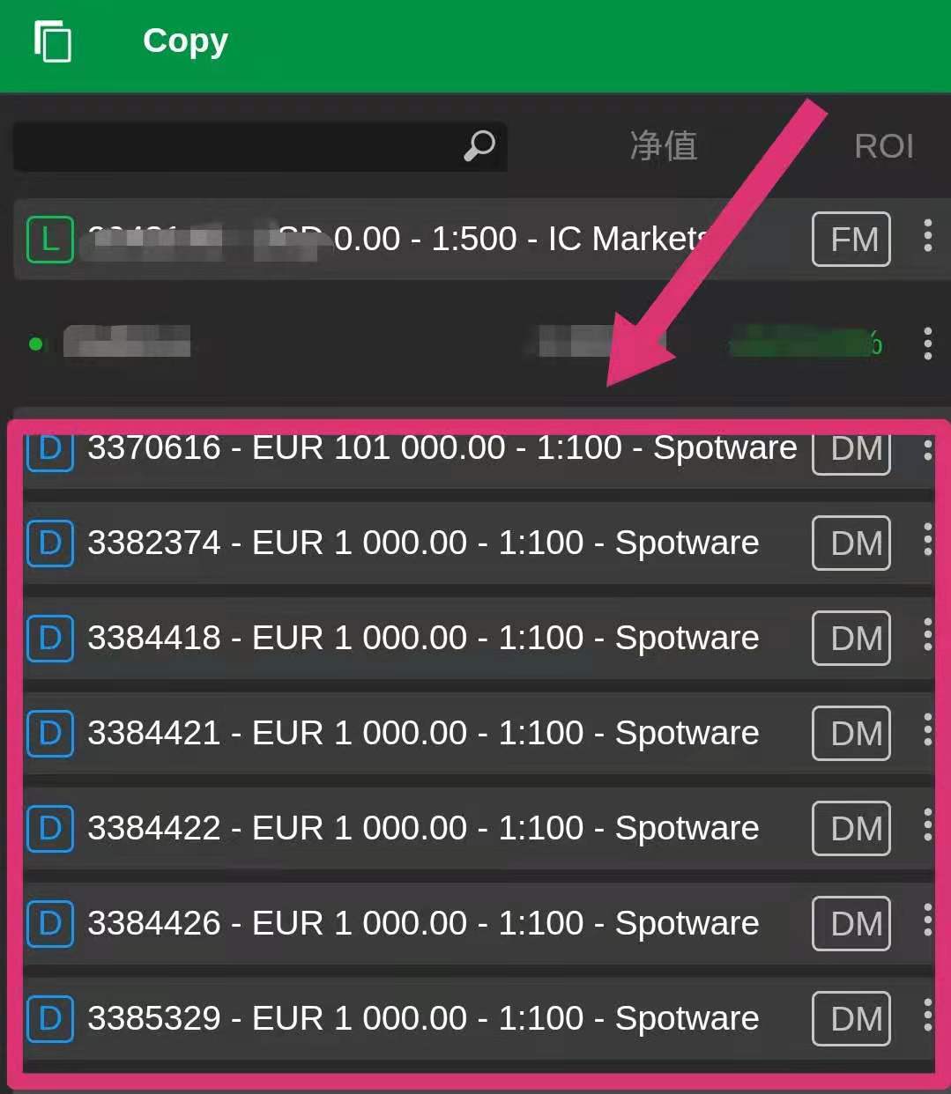Sort by the ROI column header
Viewport: 951px width, 1094px height.
pos(884,146)
